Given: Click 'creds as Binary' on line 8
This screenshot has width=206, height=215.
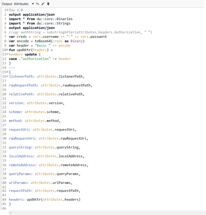Looking at the screenshot, I should pos(68,41).
